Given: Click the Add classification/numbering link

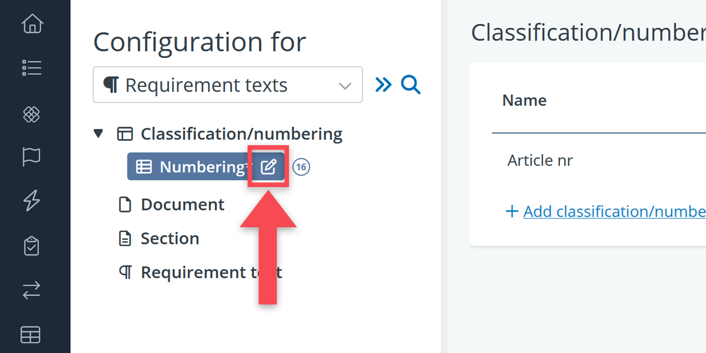Looking at the screenshot, I should pyautogui.click(x=613, y=211).
